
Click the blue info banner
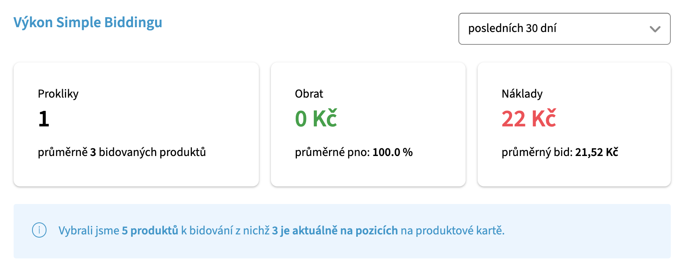342,231
